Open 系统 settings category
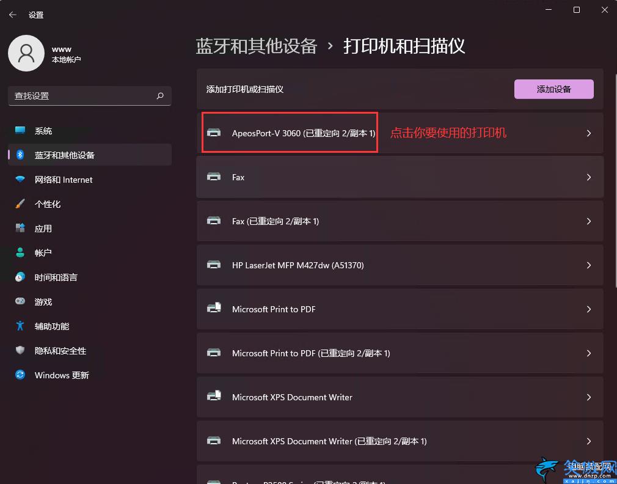 pyautogui.click(x=90, y=131)
